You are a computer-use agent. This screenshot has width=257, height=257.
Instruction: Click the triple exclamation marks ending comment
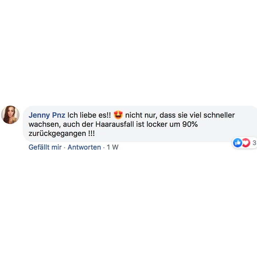(91, 133)
